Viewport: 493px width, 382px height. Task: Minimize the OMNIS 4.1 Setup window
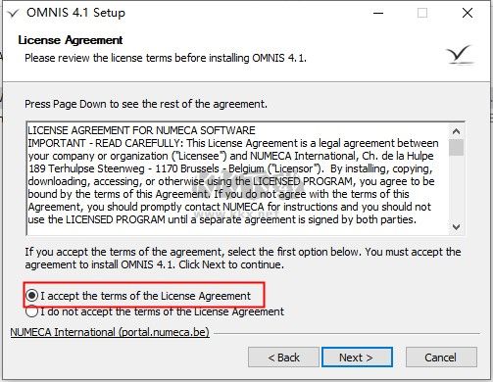point(378,13)
